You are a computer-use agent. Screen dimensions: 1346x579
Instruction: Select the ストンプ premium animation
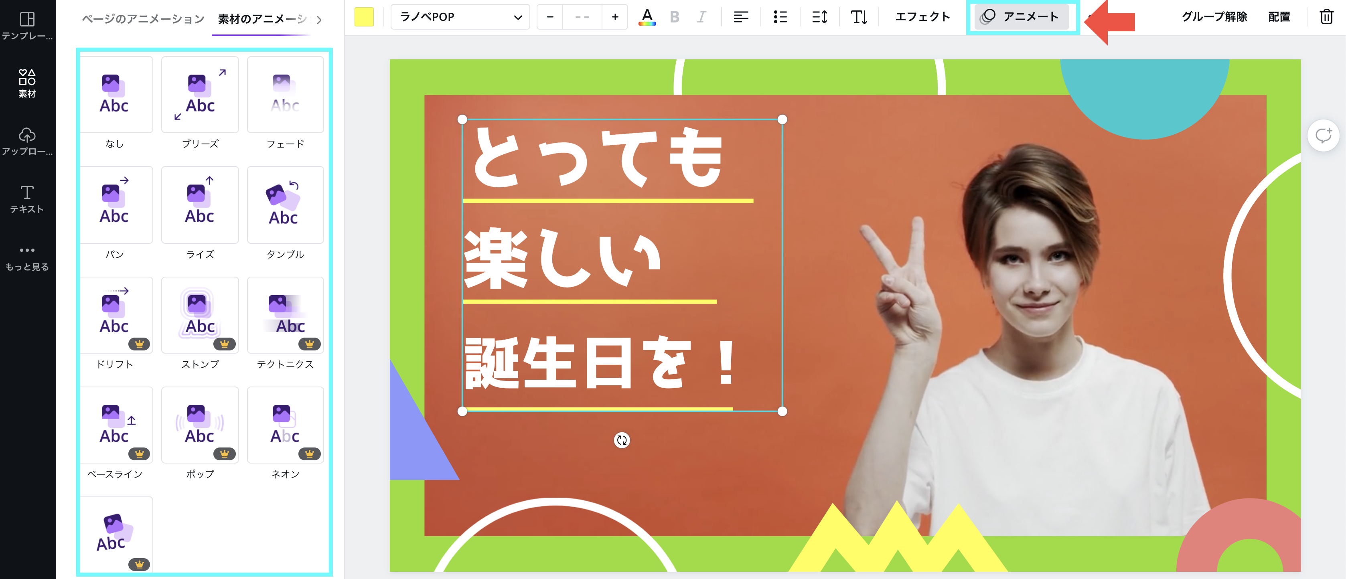point(200,315)
